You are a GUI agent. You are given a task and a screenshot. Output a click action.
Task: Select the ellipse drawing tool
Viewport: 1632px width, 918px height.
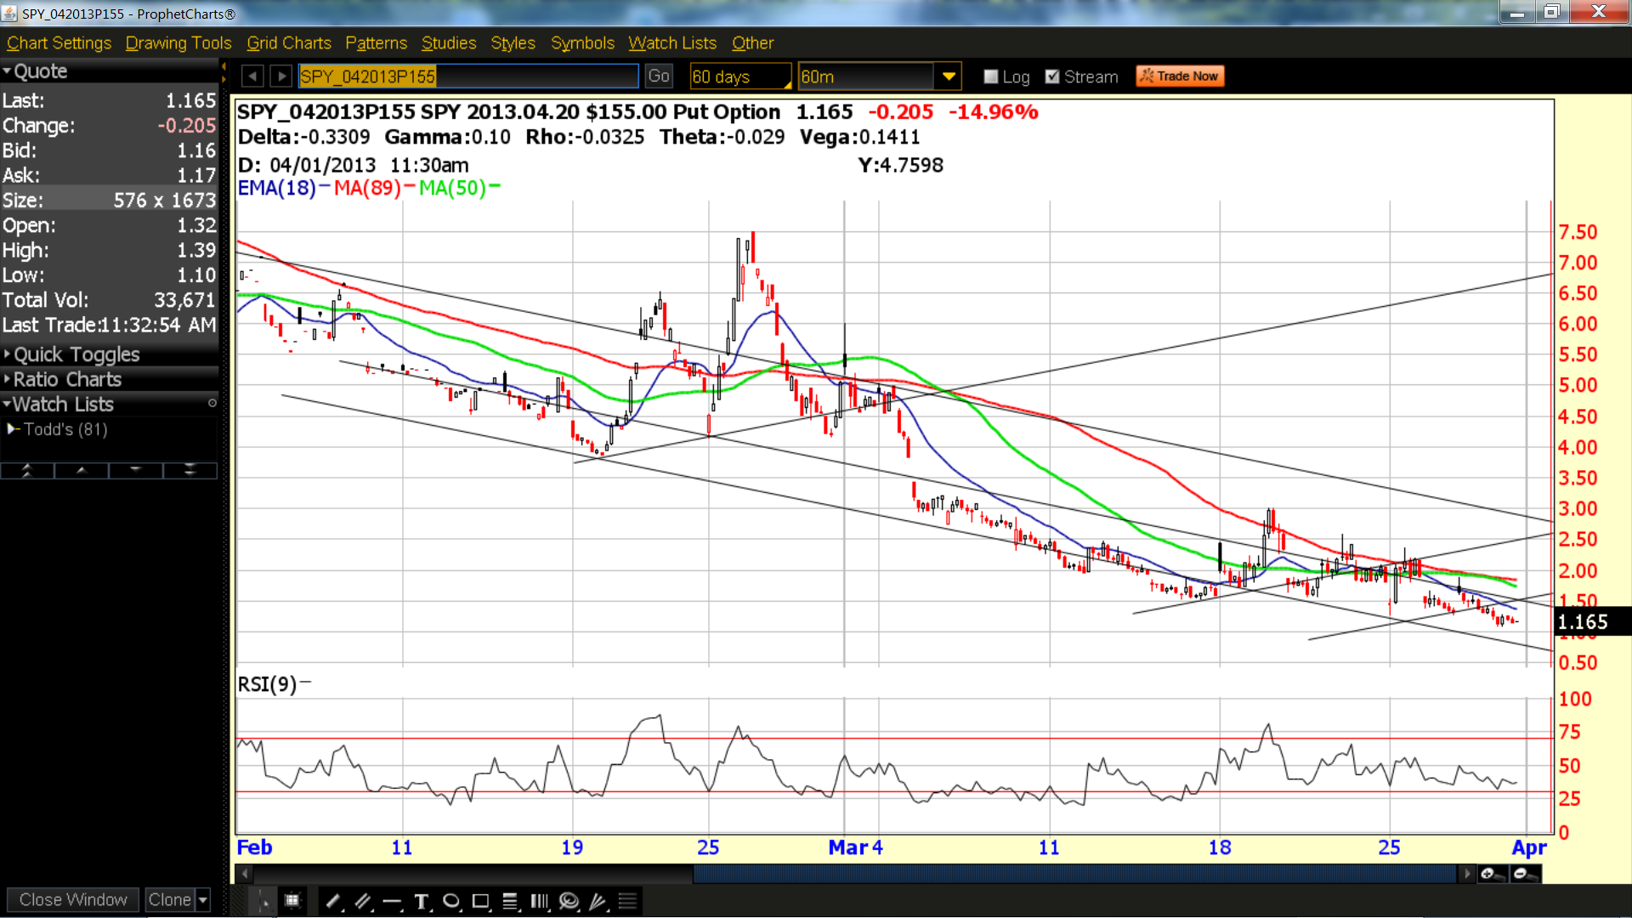click(x=451, y=901)
